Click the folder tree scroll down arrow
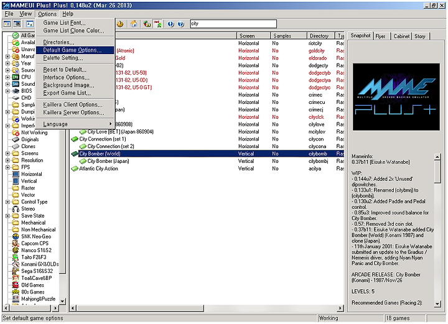Screen dimensions: 448x324 tap(63, 301)
